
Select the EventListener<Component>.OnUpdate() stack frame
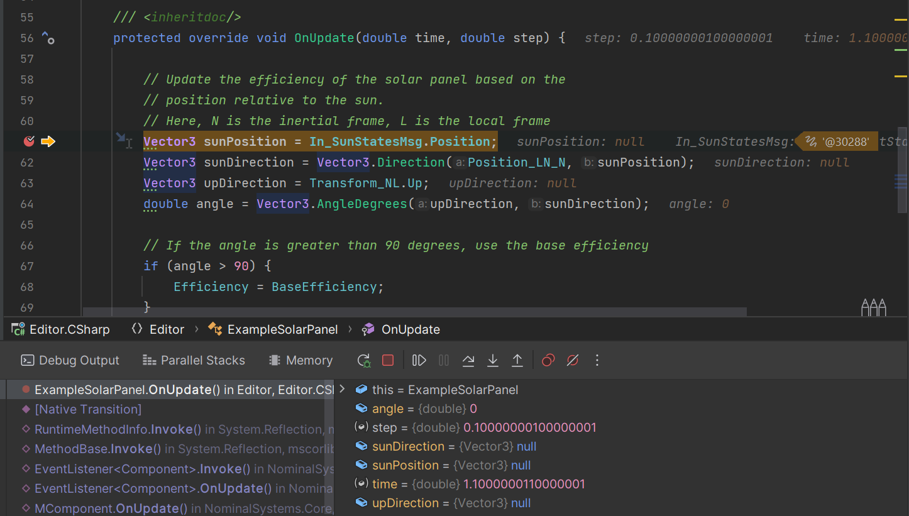pyautogui.click(x=170, y=488)
